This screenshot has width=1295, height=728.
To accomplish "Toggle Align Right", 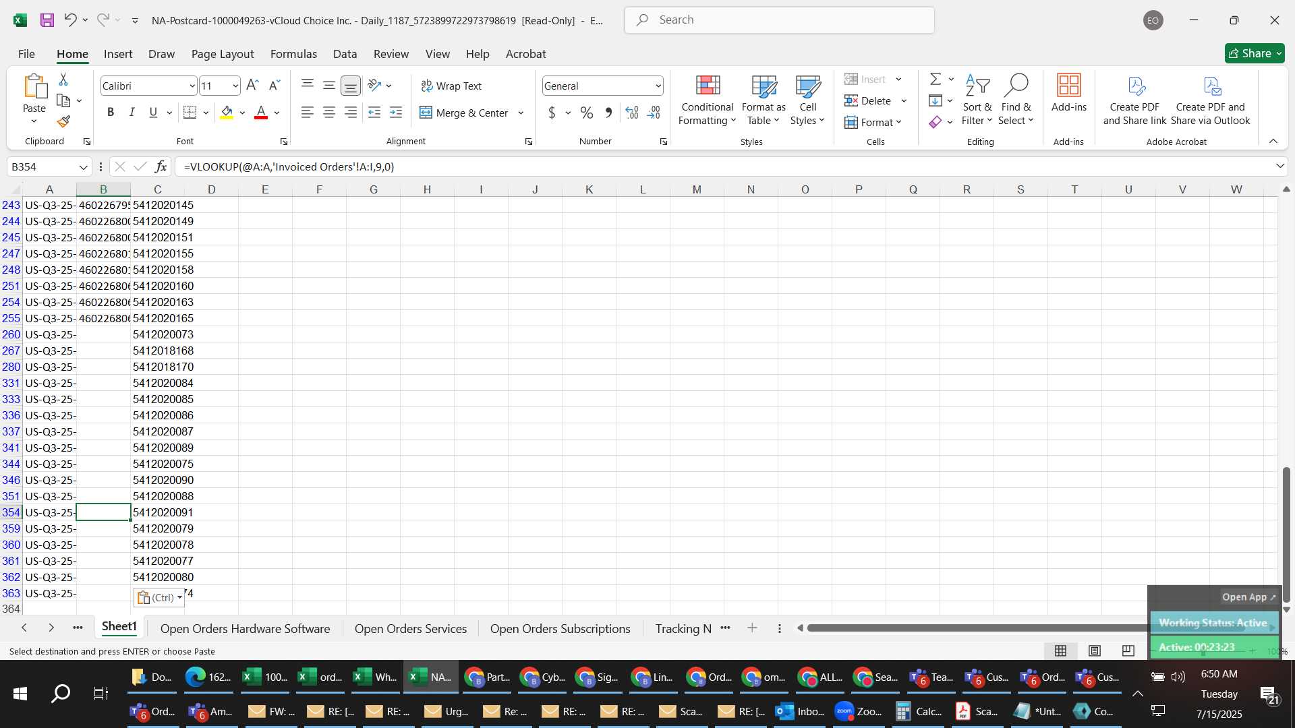I will pyautogui.click(x=351, y=113).
